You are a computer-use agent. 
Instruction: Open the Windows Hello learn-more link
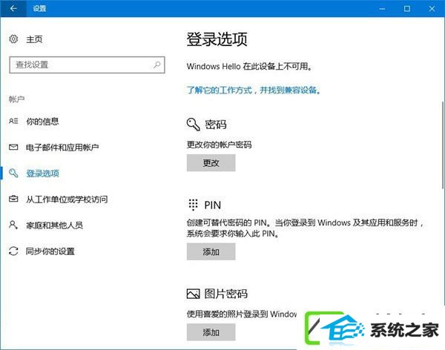254,90
